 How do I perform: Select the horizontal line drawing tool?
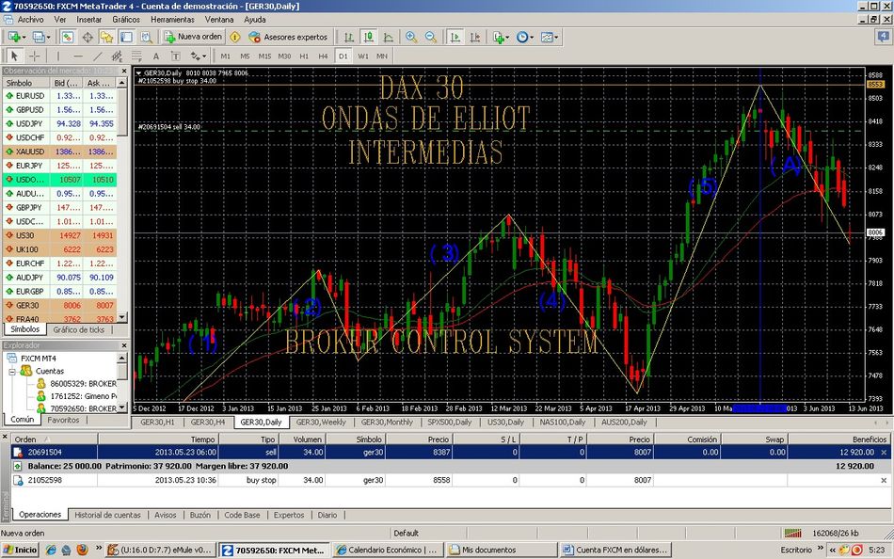pos(78,56)
